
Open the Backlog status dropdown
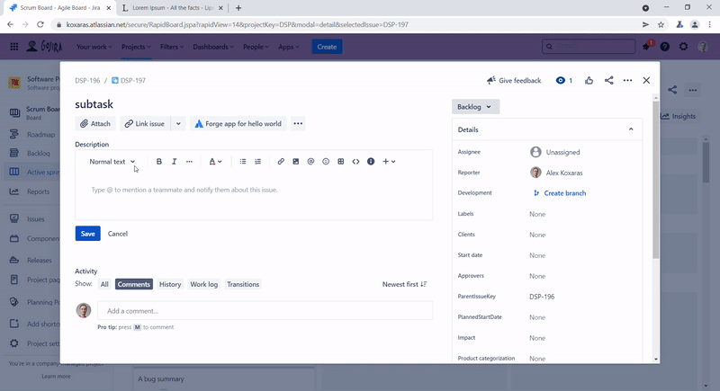click(475, 107)
